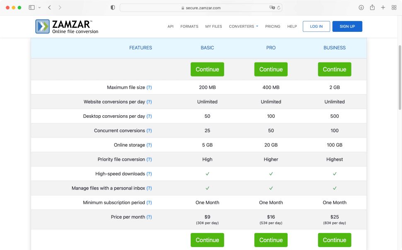Image resolution: width=402 pixels, height=250 pixels.
Task: Reload the page with refresh icon
Action: (278, 8)
